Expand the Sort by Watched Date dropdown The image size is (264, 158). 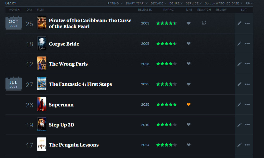point(224,3)
